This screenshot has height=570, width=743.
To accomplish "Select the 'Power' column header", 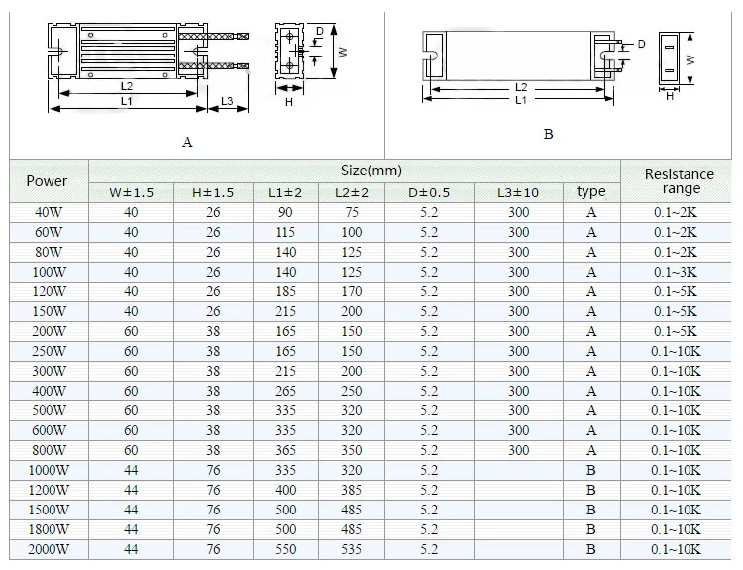I will (x=49, y=181).
